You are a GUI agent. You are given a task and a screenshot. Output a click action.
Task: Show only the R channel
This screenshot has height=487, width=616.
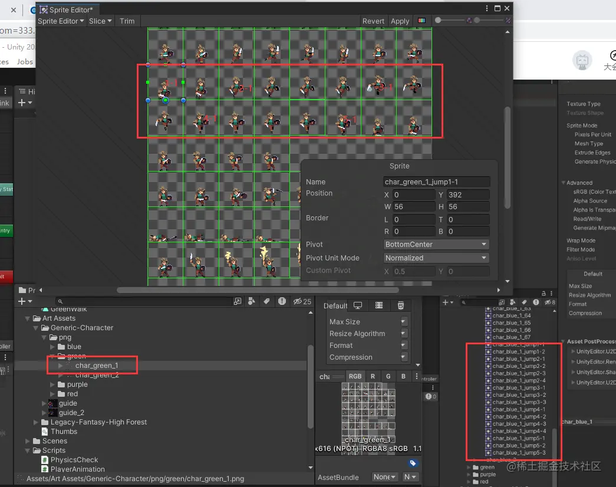pos(373,376)
